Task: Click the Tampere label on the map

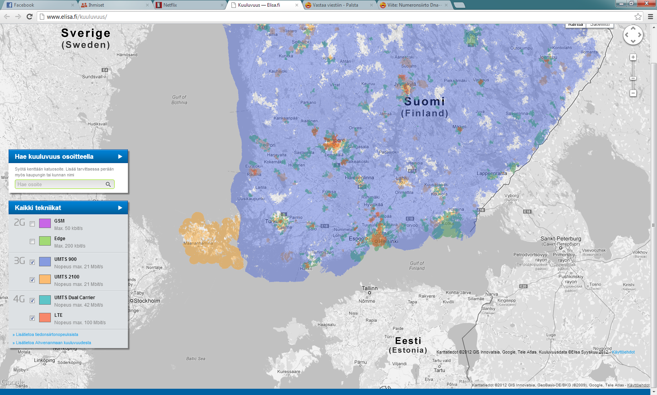Action: point(334,140)
